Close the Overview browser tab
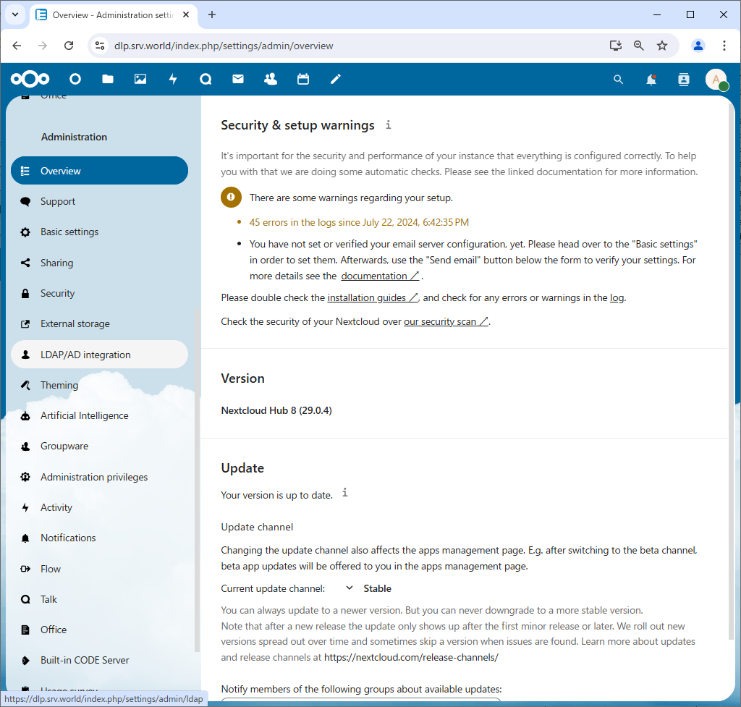Image resolution: width=741 pixels, height=707 pixels. point(186,14)
